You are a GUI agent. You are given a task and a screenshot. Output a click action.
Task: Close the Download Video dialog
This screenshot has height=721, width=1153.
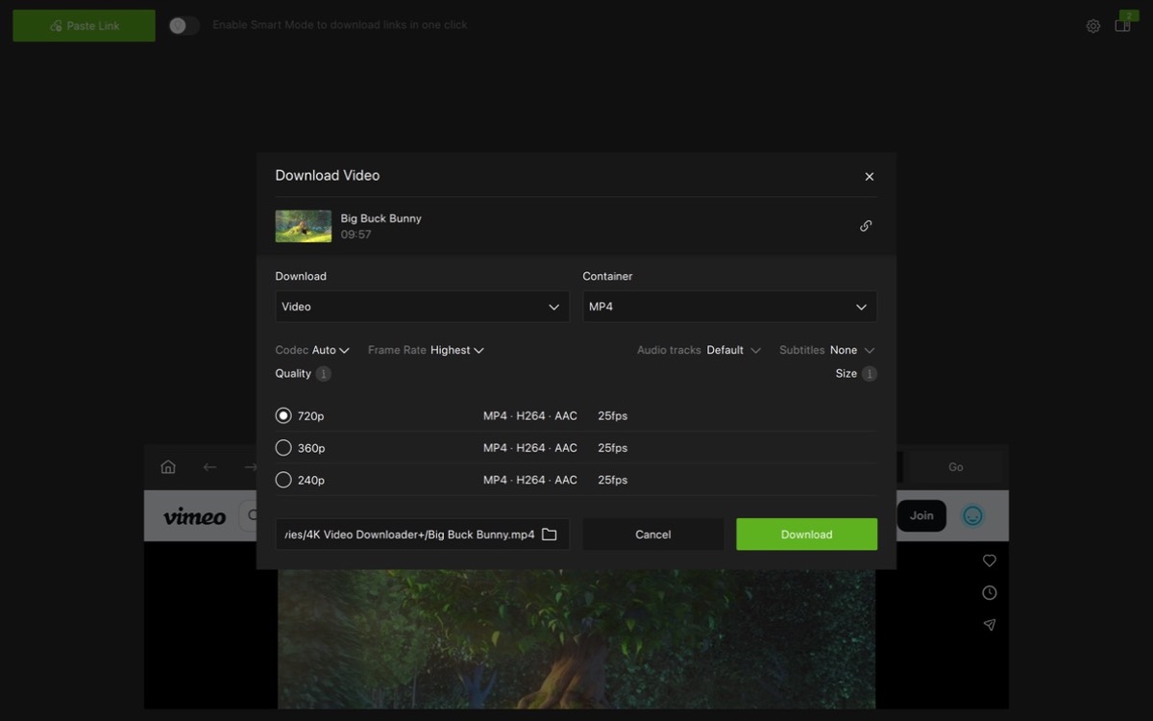(870, 177)
